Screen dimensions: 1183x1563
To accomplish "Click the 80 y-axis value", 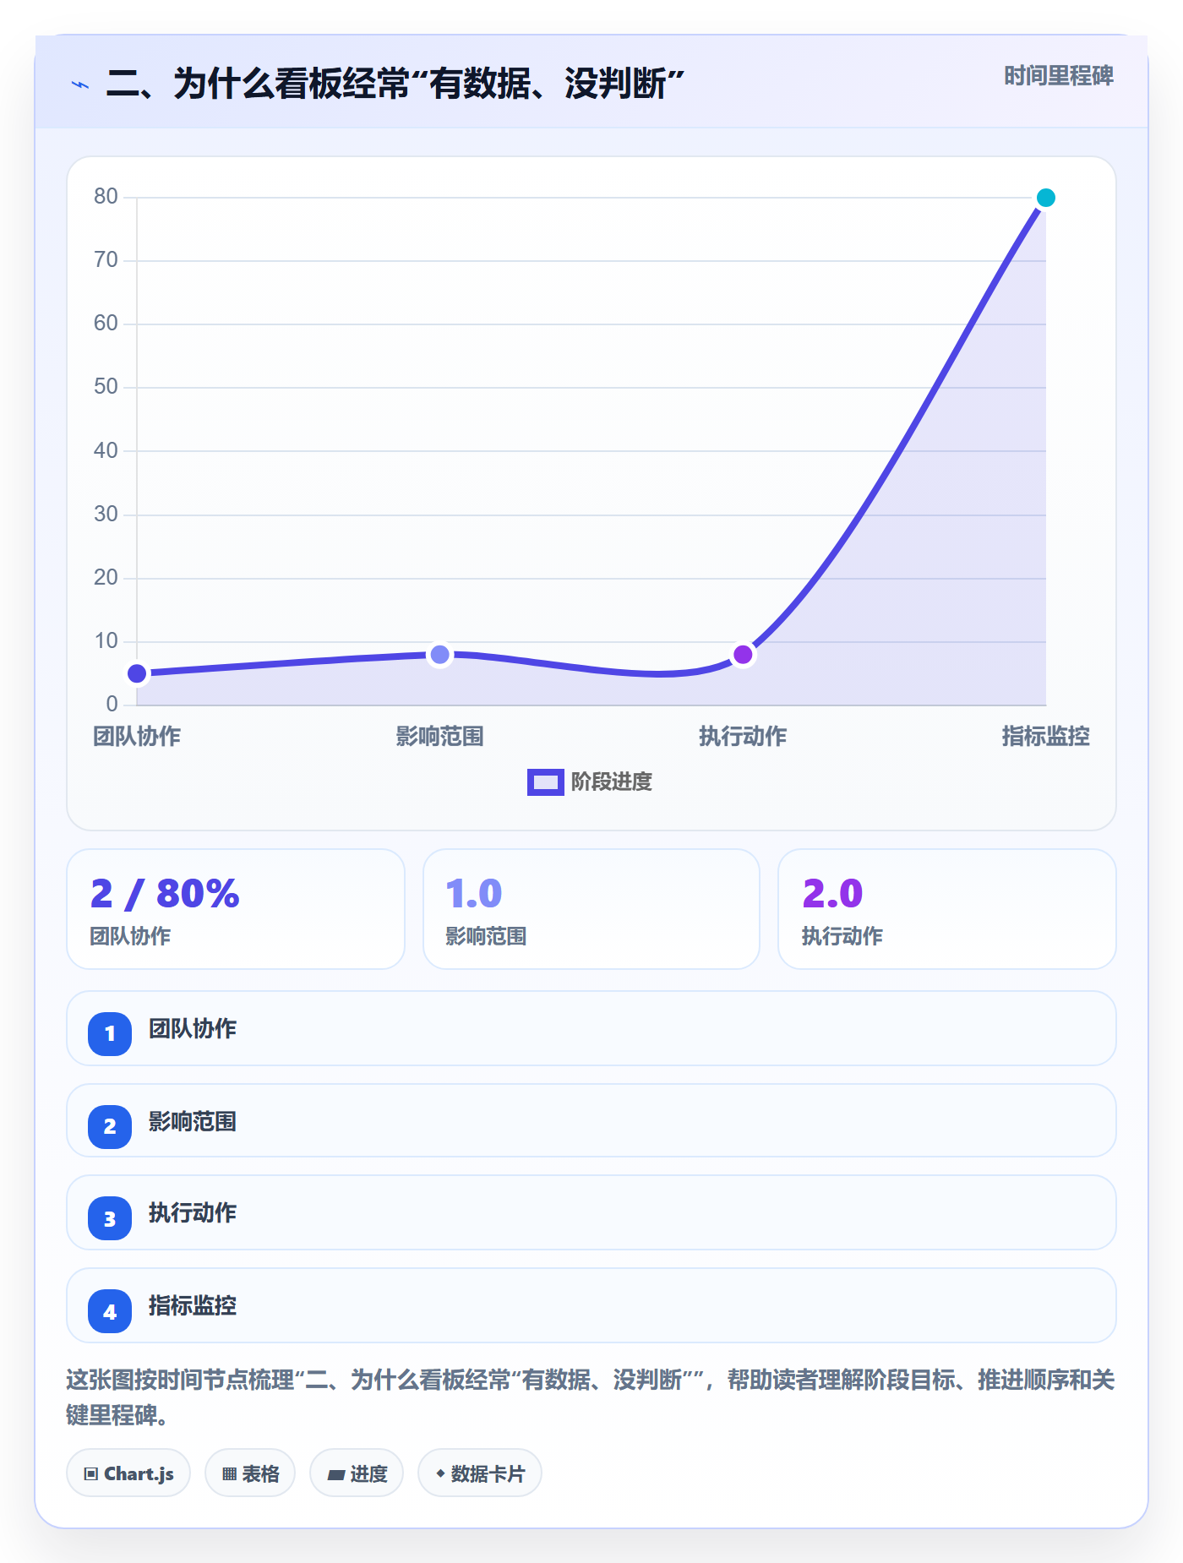I will pos(106,197).
